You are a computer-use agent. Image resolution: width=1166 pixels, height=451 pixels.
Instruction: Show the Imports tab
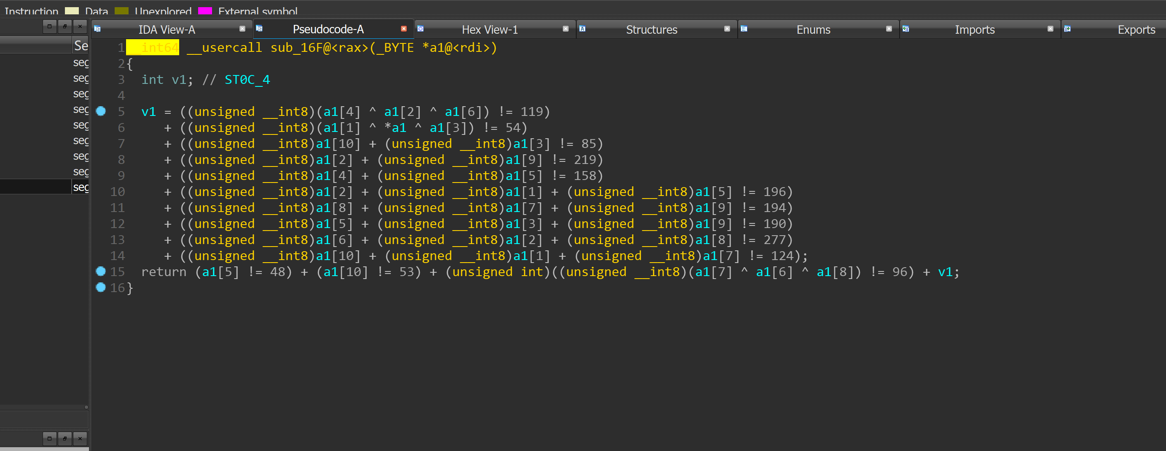pos(975,30)
